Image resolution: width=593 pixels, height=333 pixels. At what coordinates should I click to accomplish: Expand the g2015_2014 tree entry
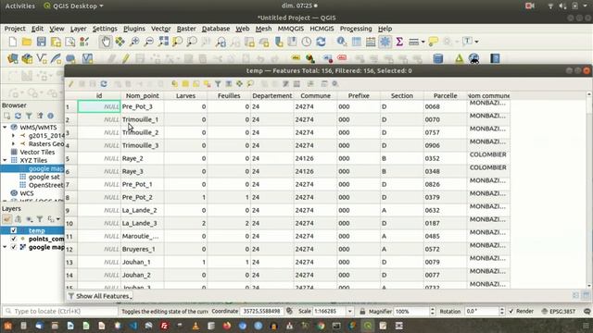click(x=13, y=136)
